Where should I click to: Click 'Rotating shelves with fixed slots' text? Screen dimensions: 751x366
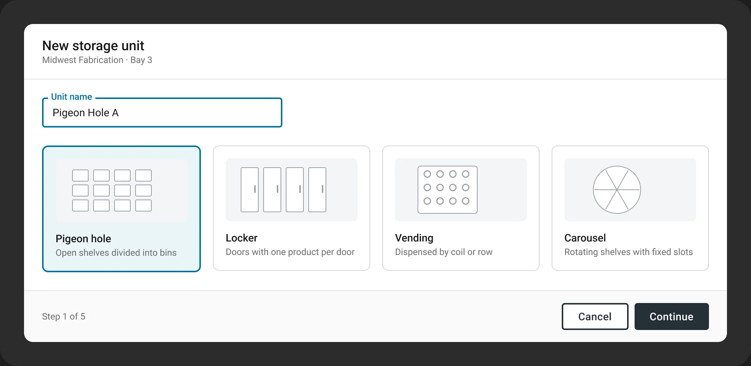(x=629, y=252)
